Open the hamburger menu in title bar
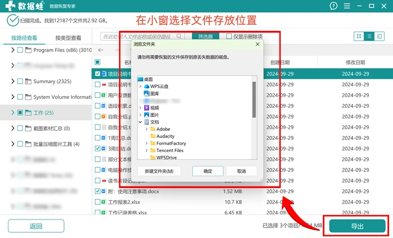393x238 pixels. [347, 6]
